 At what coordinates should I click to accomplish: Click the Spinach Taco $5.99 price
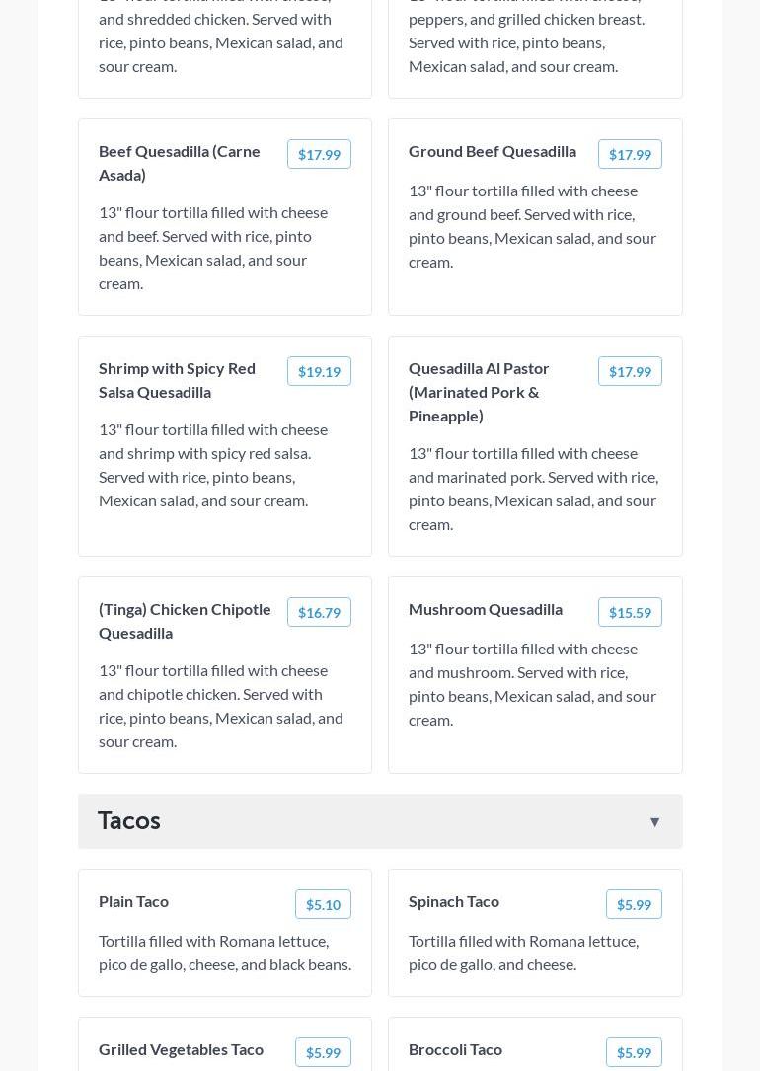[x=634, y=904]
